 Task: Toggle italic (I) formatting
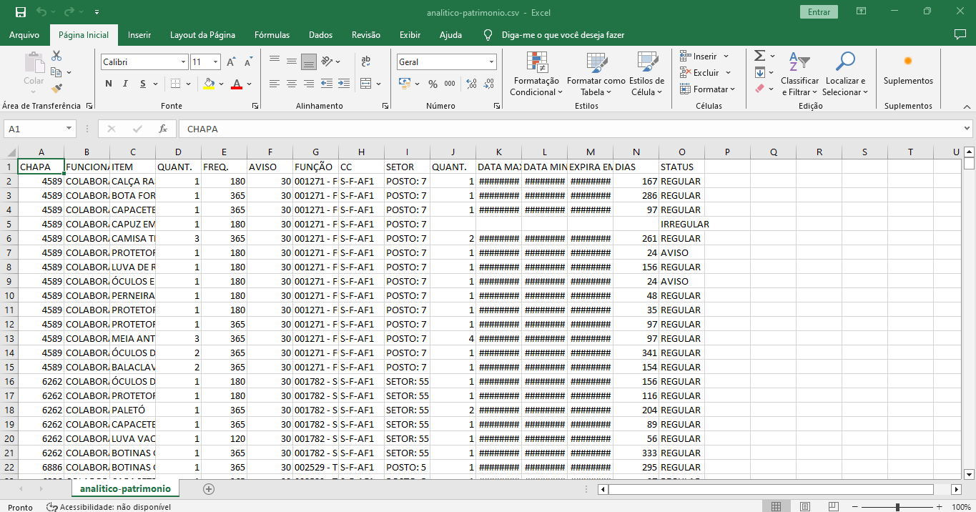coord(126,84)
